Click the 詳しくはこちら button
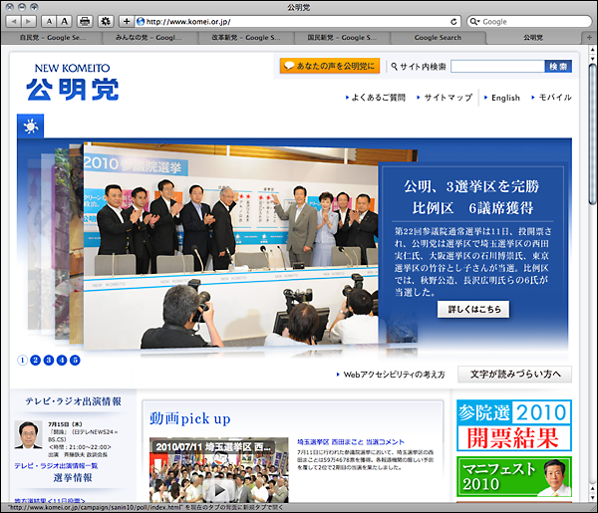This screenshot has width=598, height=513. (472, 310)
